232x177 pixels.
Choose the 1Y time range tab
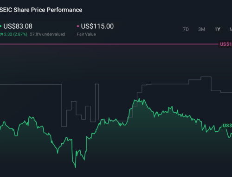tap(217, 29)
